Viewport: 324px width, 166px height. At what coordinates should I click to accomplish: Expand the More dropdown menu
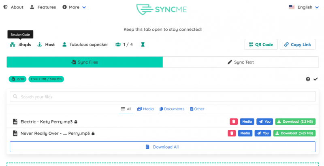pos(74,7)
